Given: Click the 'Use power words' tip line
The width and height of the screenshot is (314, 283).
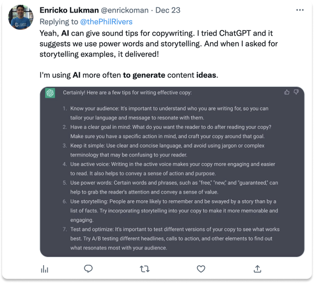Looking at the screenshot, I should coord(174,183).
